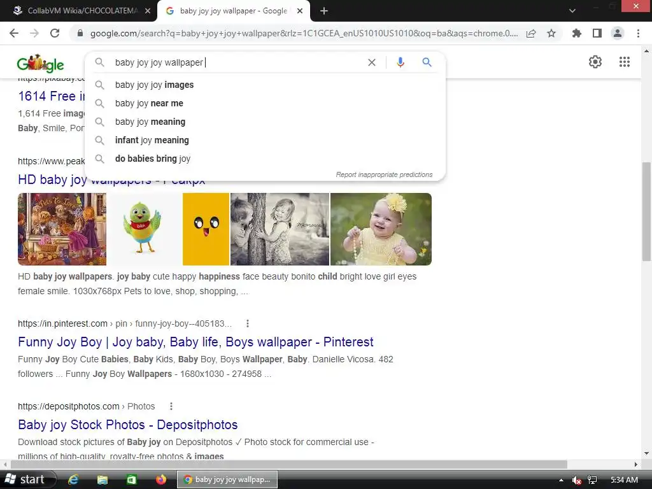Image resolution: width=652 pixels, height=489 pixels.
Task: Click Report inappropriate predictions
Action: tap(384, 174)
